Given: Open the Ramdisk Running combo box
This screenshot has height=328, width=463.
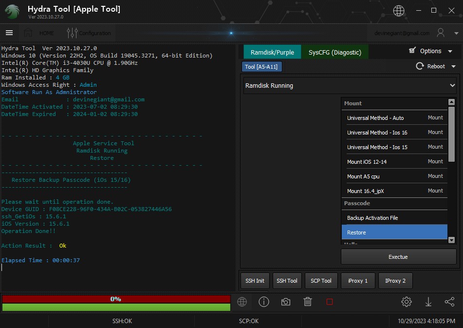Looking at the screenshot, I should 350,86.
